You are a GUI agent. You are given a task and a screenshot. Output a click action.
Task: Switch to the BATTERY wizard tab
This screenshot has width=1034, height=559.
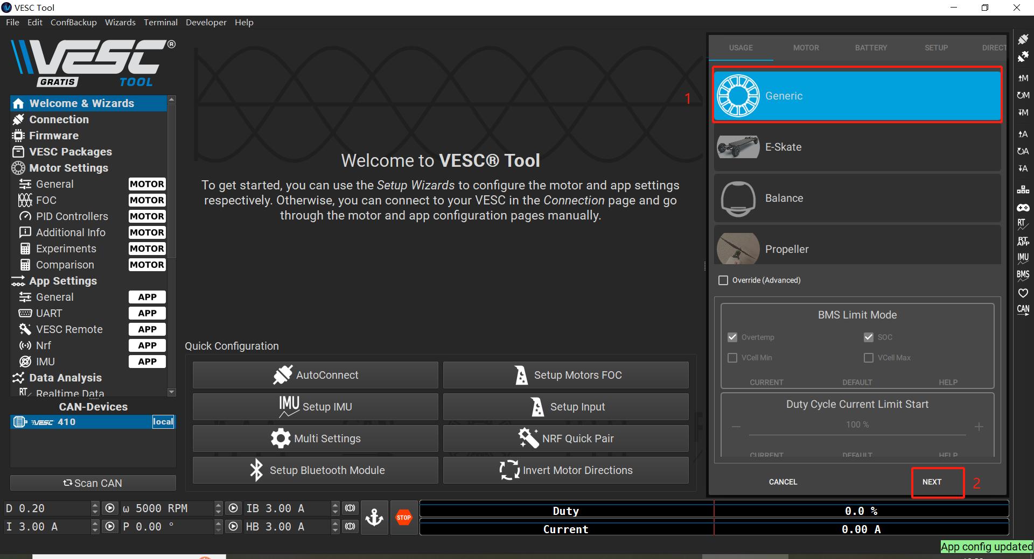(x=871, y=48)
